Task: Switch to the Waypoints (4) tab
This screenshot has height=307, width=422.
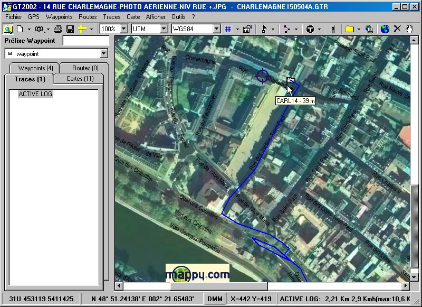Action: pyautogui.click(x=35, y=68)
